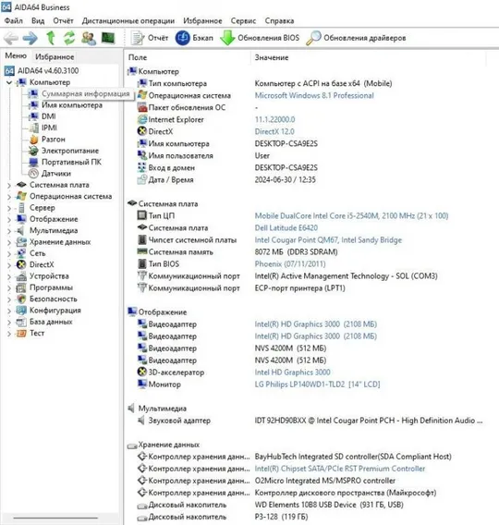
Task: Select the IPMI tree item
Action: tap(49, 128)
